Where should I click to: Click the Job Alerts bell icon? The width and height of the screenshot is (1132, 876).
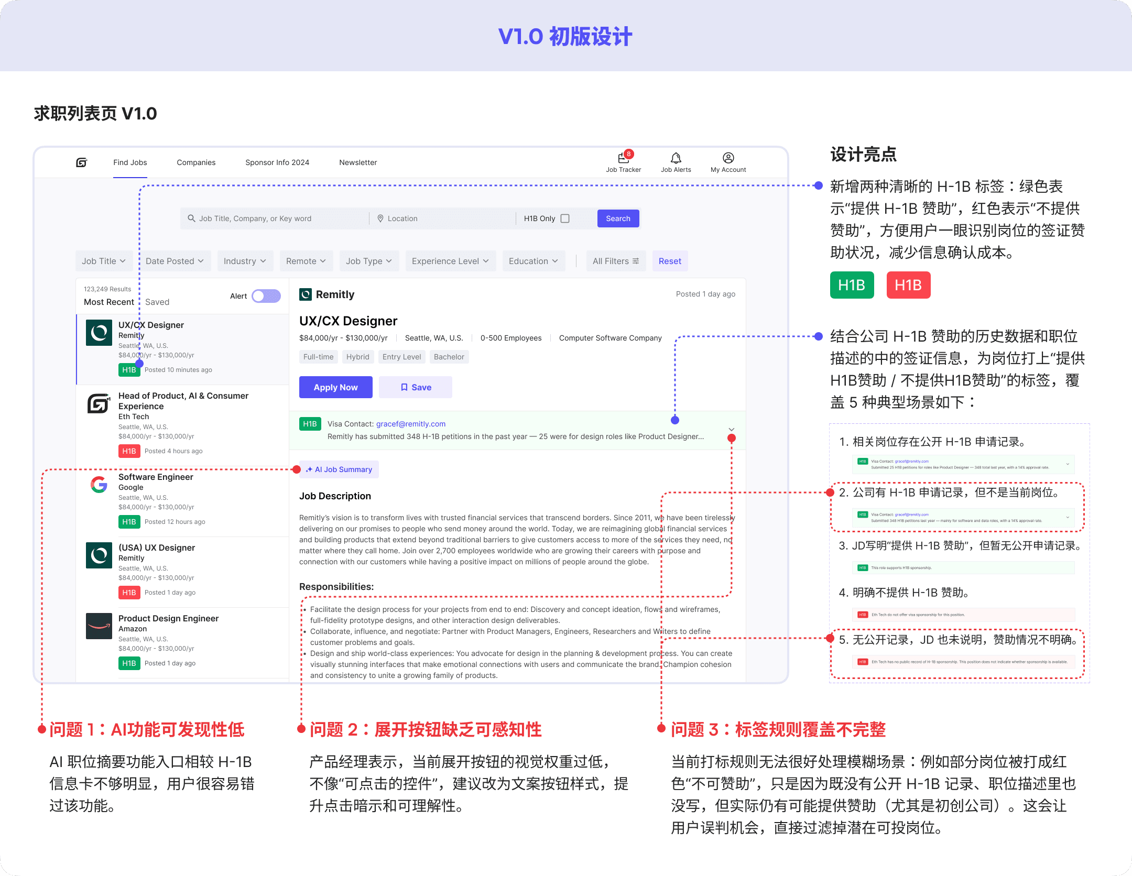point(676,158)
